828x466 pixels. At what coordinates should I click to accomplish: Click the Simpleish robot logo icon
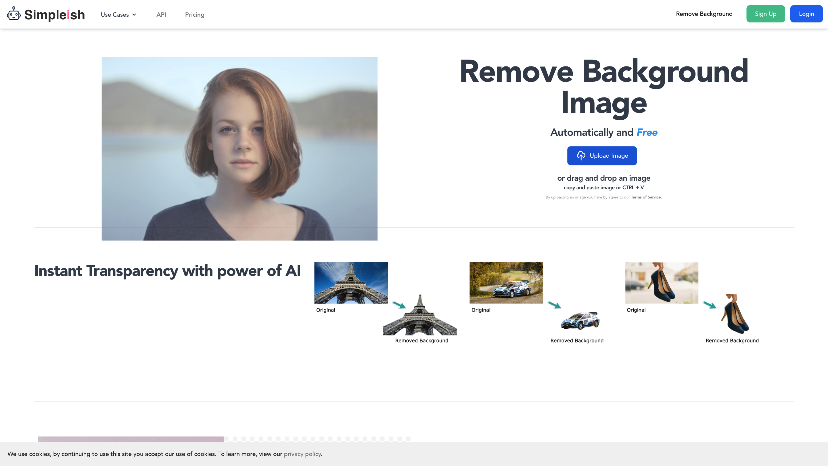click(14, 14)
